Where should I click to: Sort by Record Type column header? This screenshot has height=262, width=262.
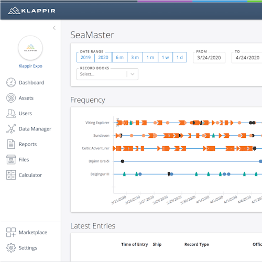pos(196,244)
